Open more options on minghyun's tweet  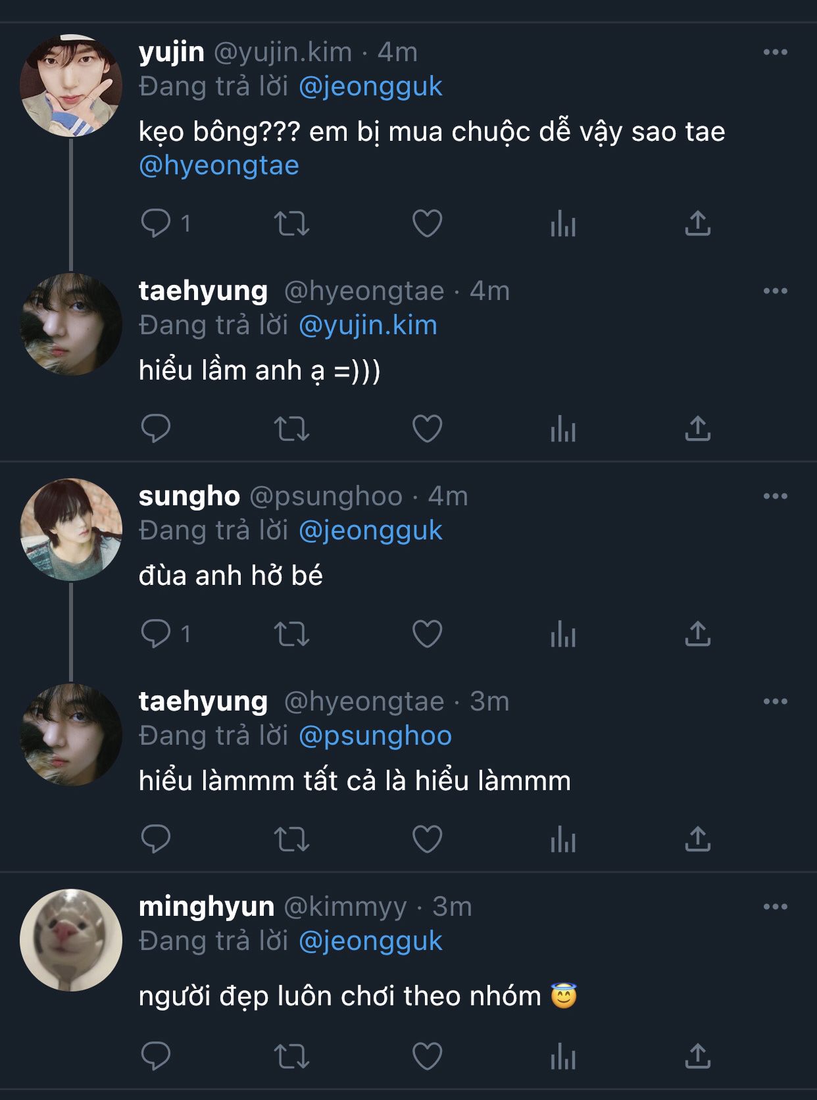click(775, 907)
